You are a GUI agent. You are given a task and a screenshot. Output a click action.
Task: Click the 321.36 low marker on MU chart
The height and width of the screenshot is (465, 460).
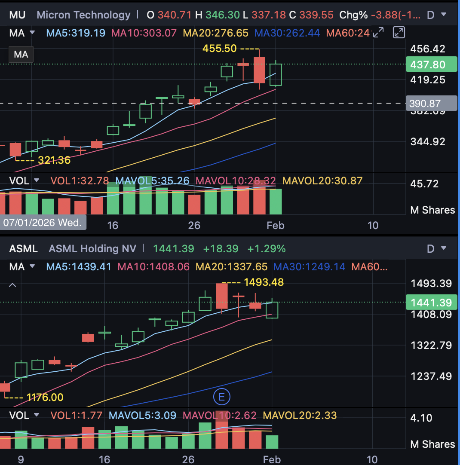click(54, 160)
